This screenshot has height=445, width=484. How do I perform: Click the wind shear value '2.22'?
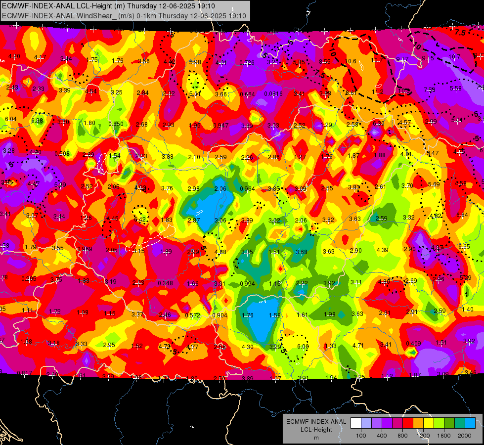[302, 283]
